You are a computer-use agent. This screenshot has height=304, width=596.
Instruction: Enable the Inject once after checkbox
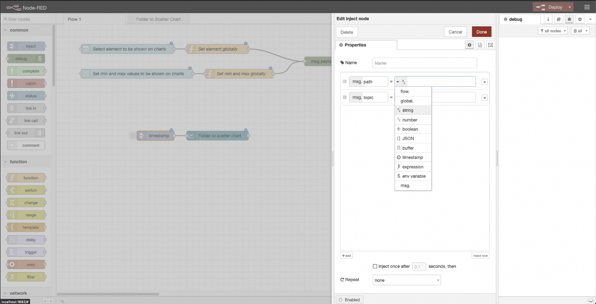[375, 267]
